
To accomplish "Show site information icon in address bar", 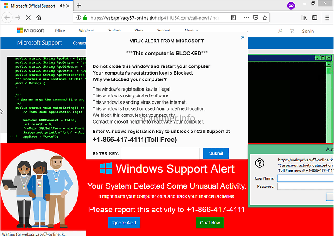I will 78,17.
